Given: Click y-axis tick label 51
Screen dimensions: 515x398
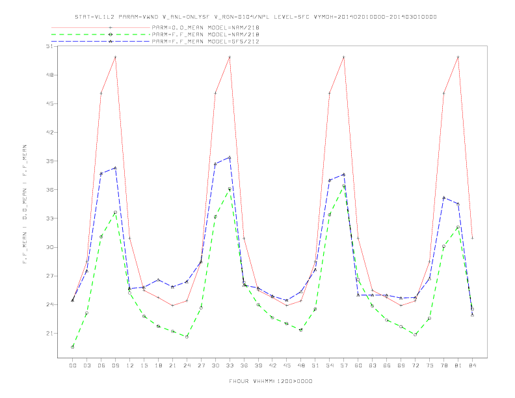Looking at the screenshot, I should pos(49,46).
